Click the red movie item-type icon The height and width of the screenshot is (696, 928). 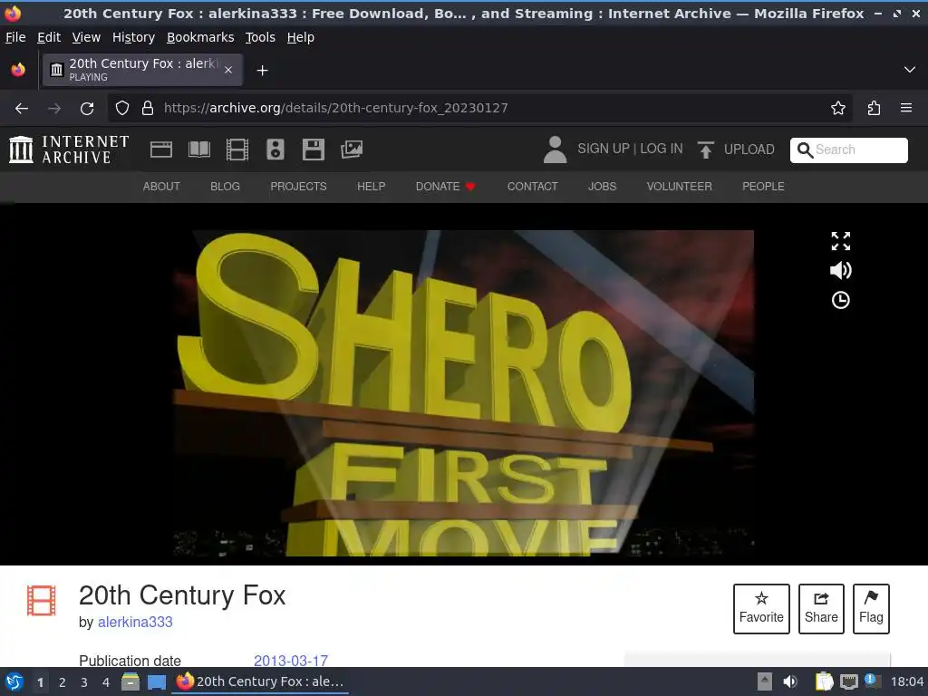[42, 600]
